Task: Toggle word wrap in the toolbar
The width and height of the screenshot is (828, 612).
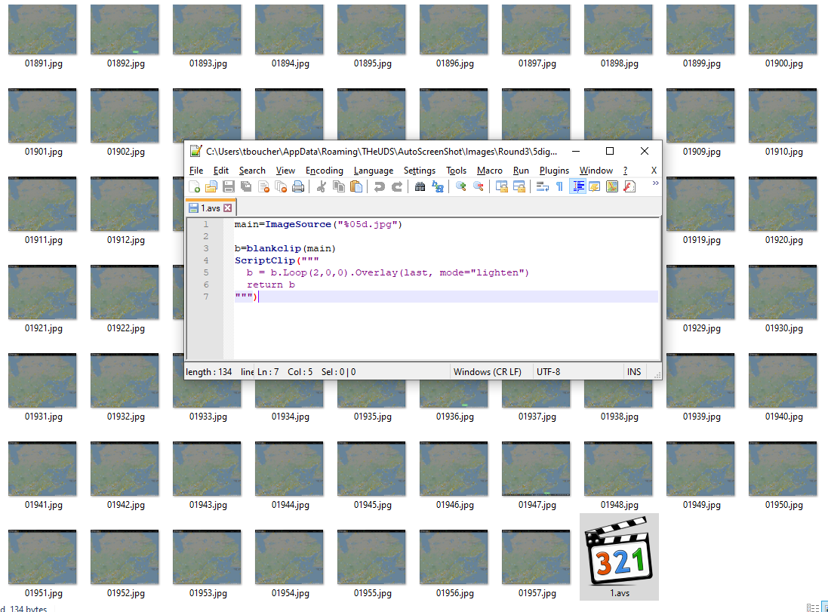Action: (543, 186)
